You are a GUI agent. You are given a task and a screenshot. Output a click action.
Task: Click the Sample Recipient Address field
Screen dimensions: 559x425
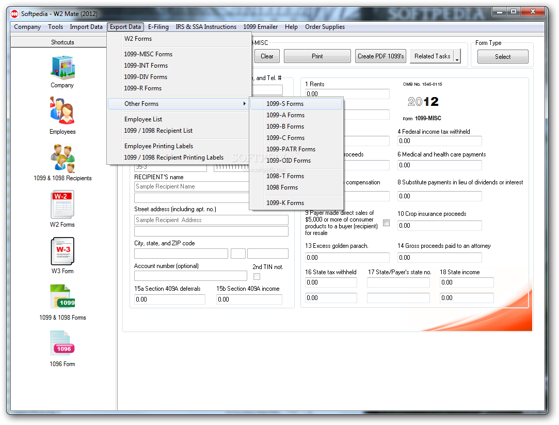(212, 220)
